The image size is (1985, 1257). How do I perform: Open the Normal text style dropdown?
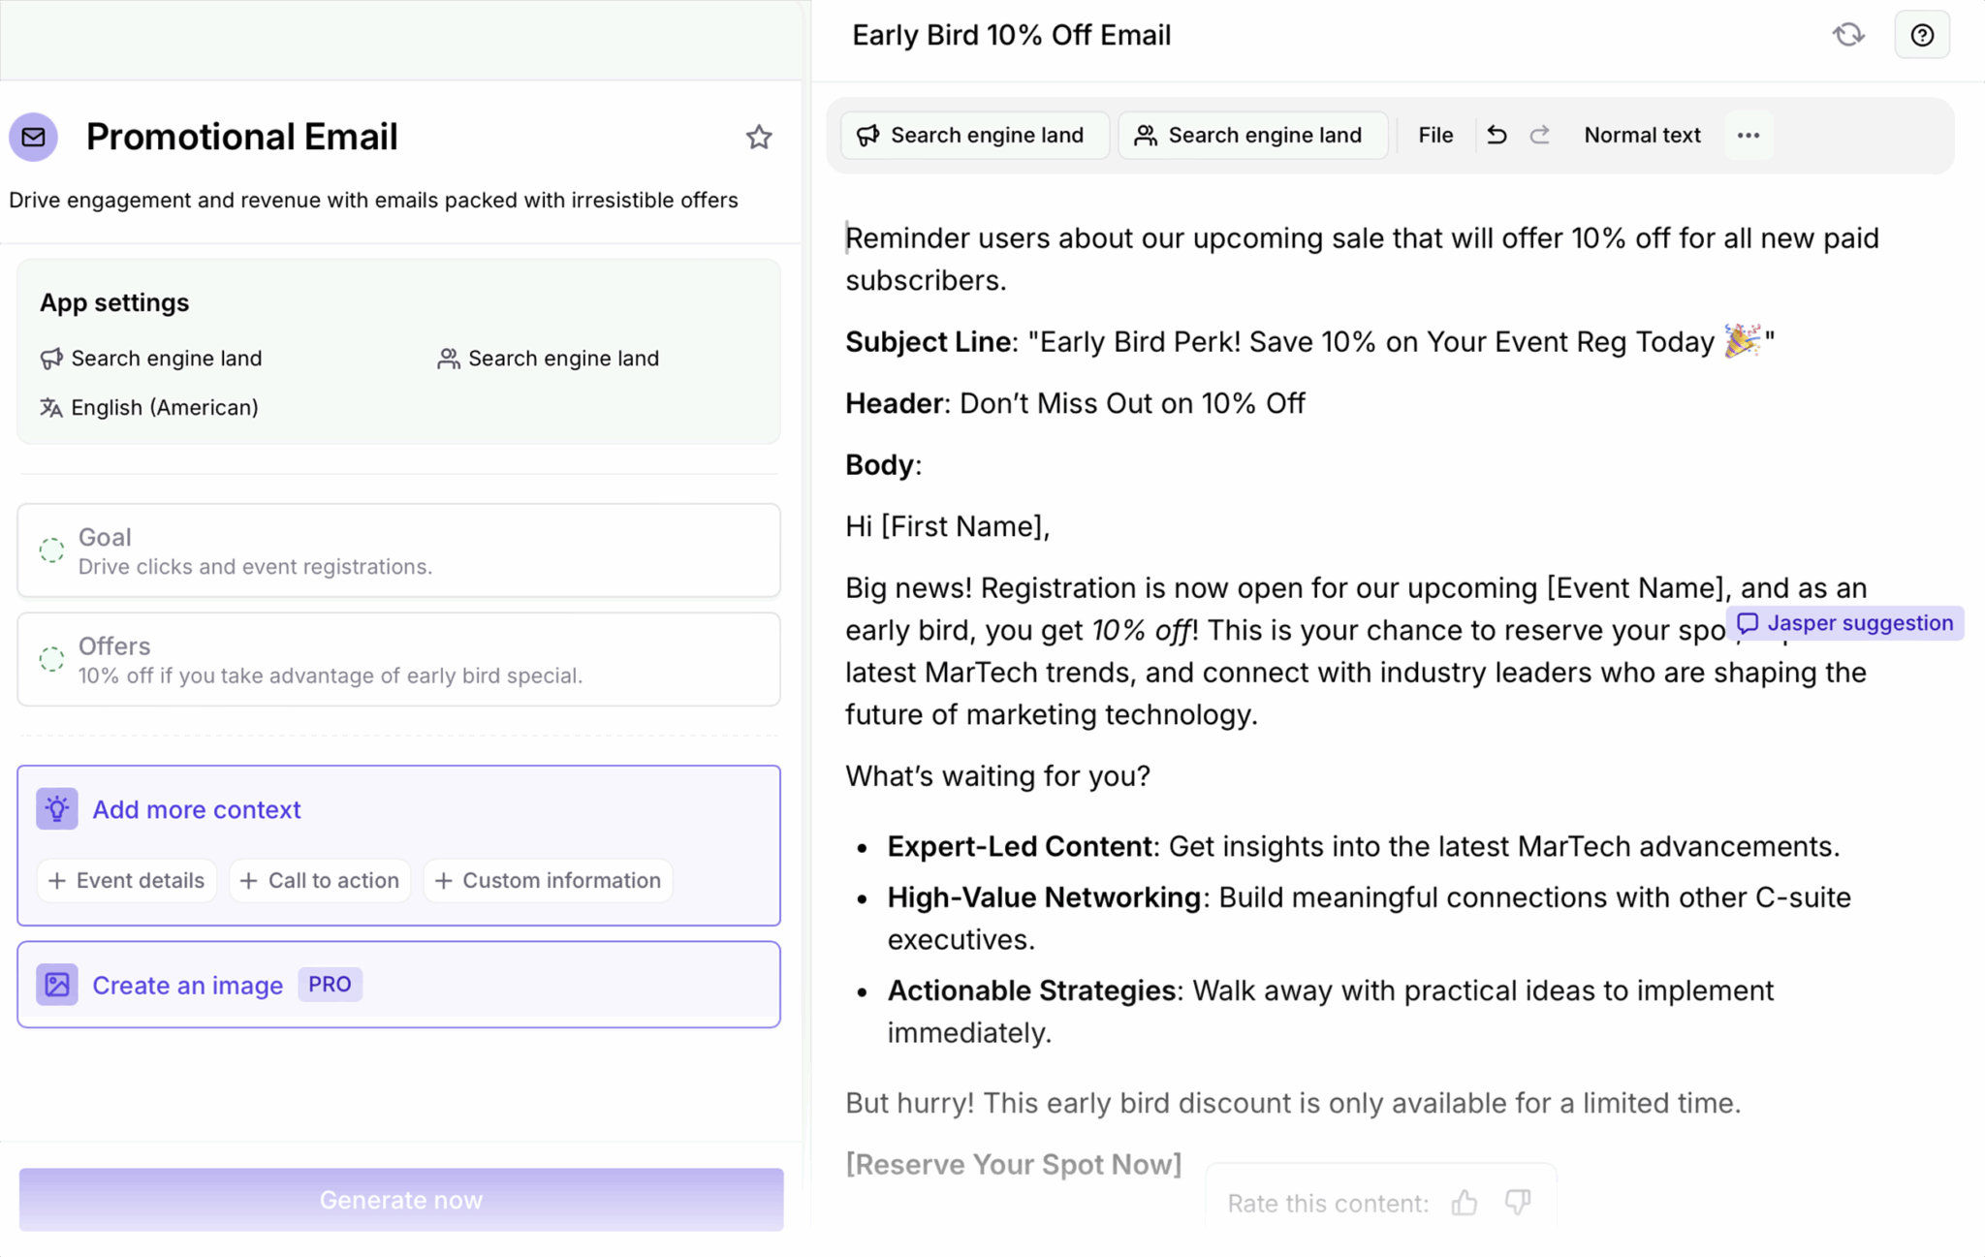(x=1642, y=135)
